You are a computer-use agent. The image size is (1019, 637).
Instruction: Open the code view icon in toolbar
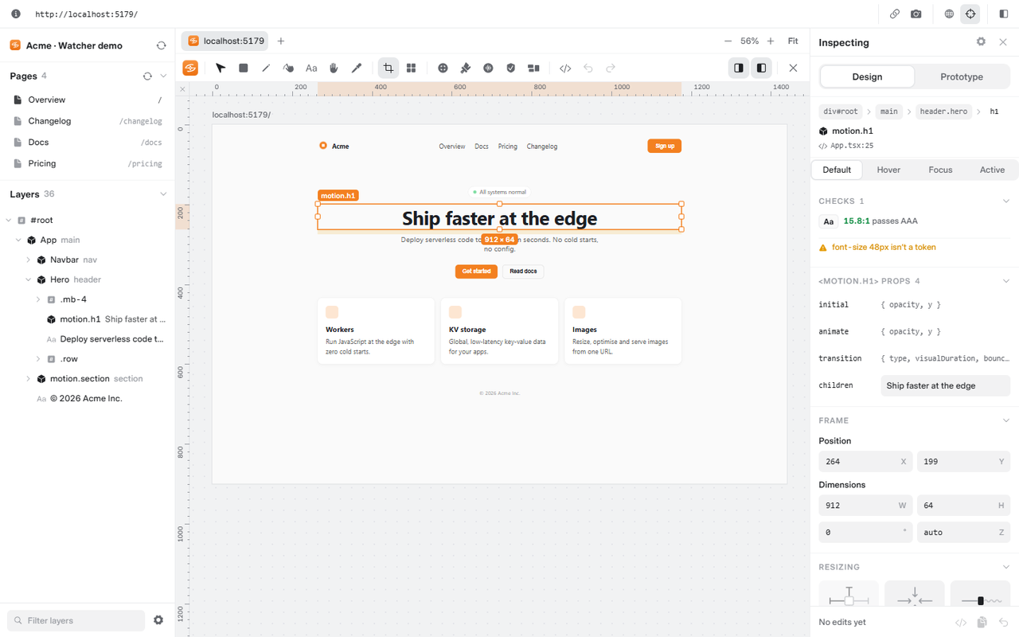[565, 68]
